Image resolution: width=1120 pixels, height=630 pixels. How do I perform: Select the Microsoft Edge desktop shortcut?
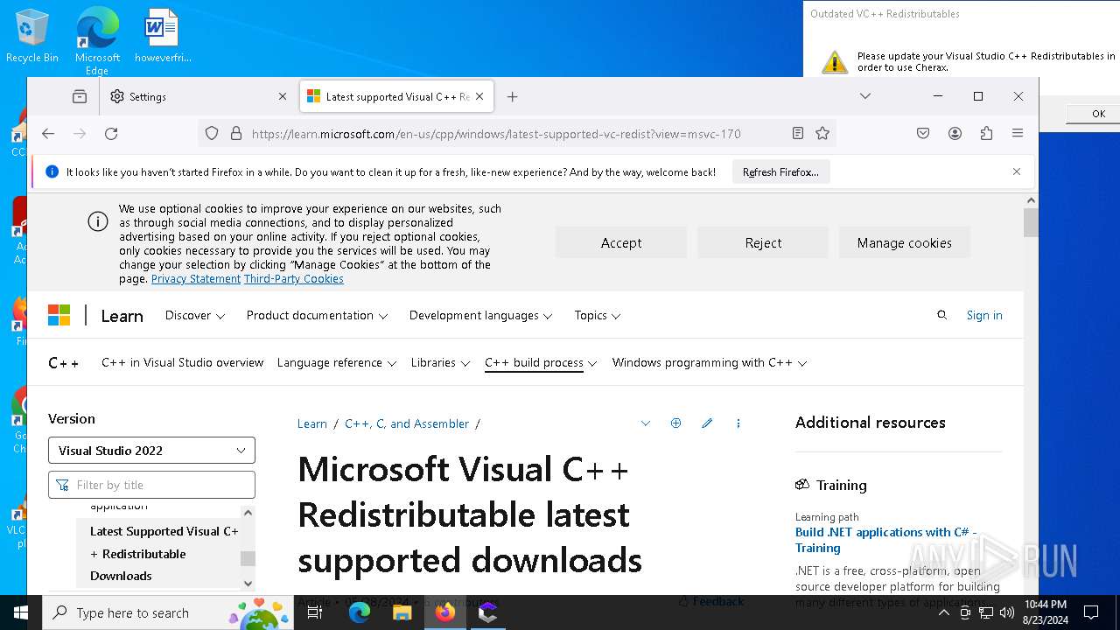point(97,41)
